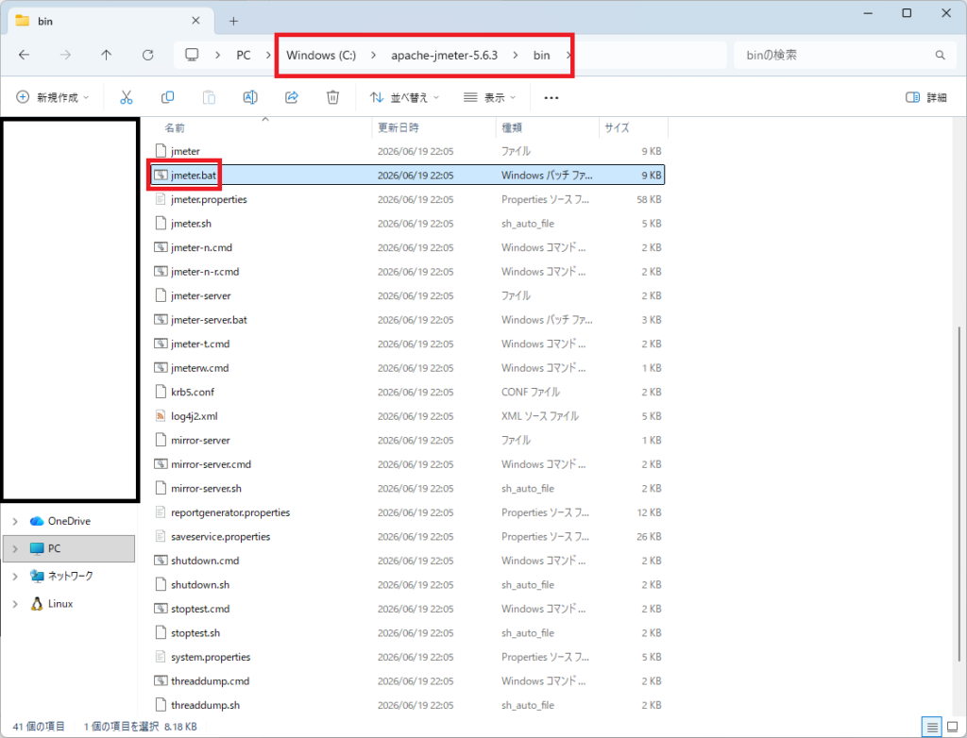Click the Cut scissors icon
Screen dimensions: 967x738
(x=127, y=97)
